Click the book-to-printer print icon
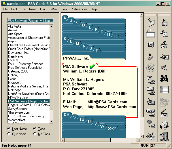The image size is (172, 149). pos(151,124)
